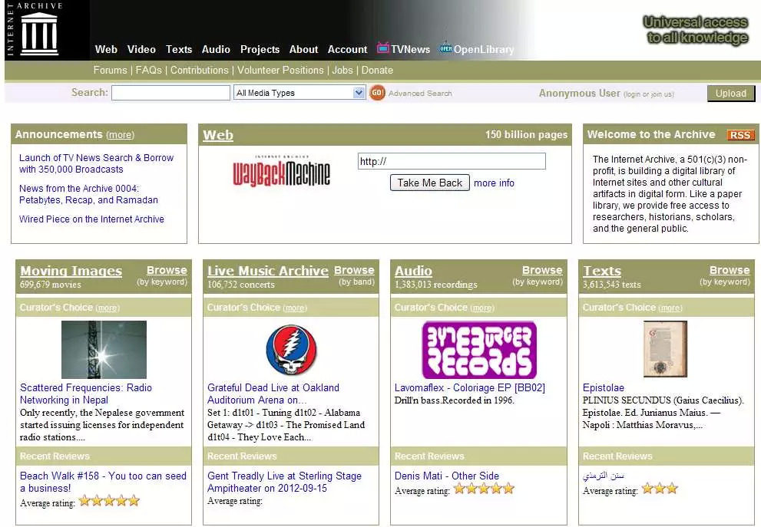This screenshot has height=527, width=761.
Task: Click the Wayback Machine logo
Action: pyautogui.click(x=281, y=171)
